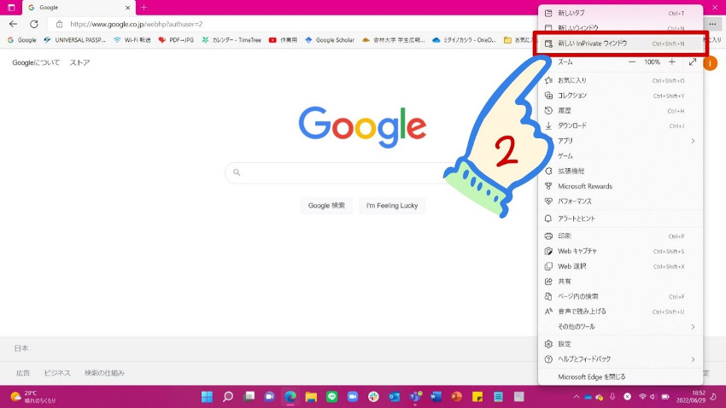Image resolution: width=726 pixels, height=408 pixels.
Task: Open ダウンロード menu entry
Action: click(620, 125)
